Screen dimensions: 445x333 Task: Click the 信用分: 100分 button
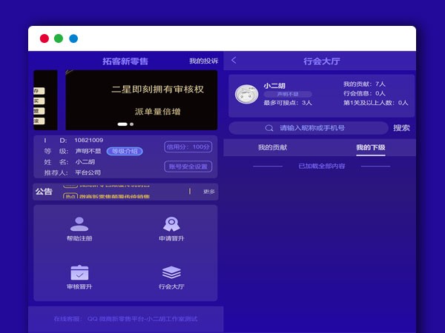(188, 147)
